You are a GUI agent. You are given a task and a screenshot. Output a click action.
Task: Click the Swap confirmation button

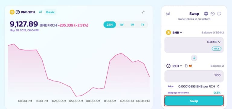tap(194, 101)
